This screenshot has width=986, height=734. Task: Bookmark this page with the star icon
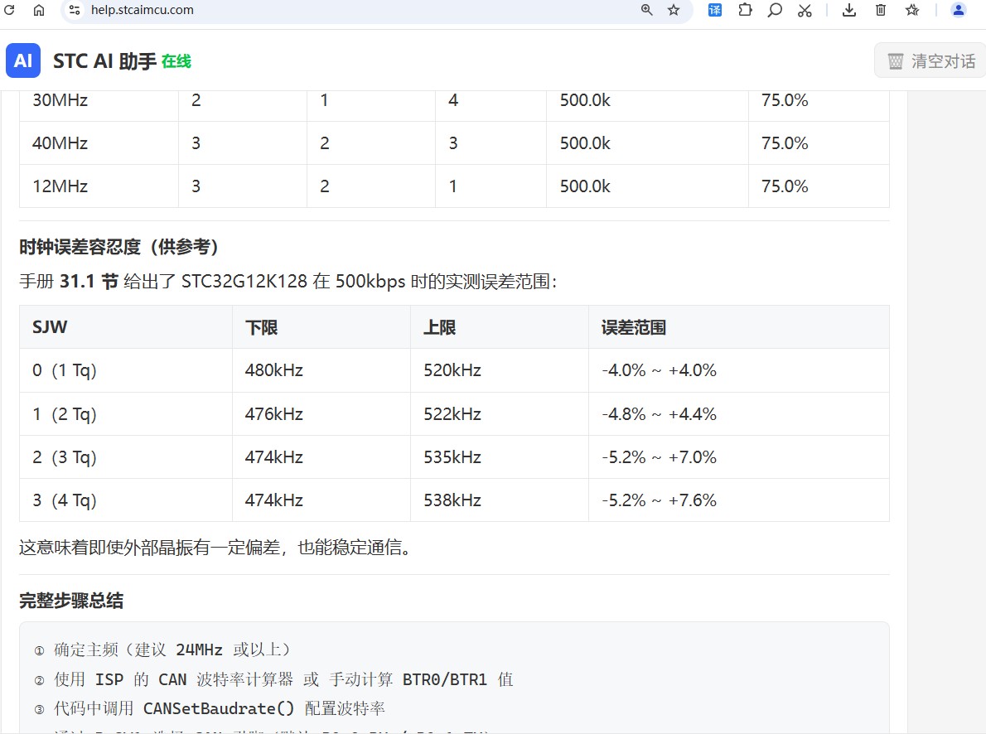[674, 10]
